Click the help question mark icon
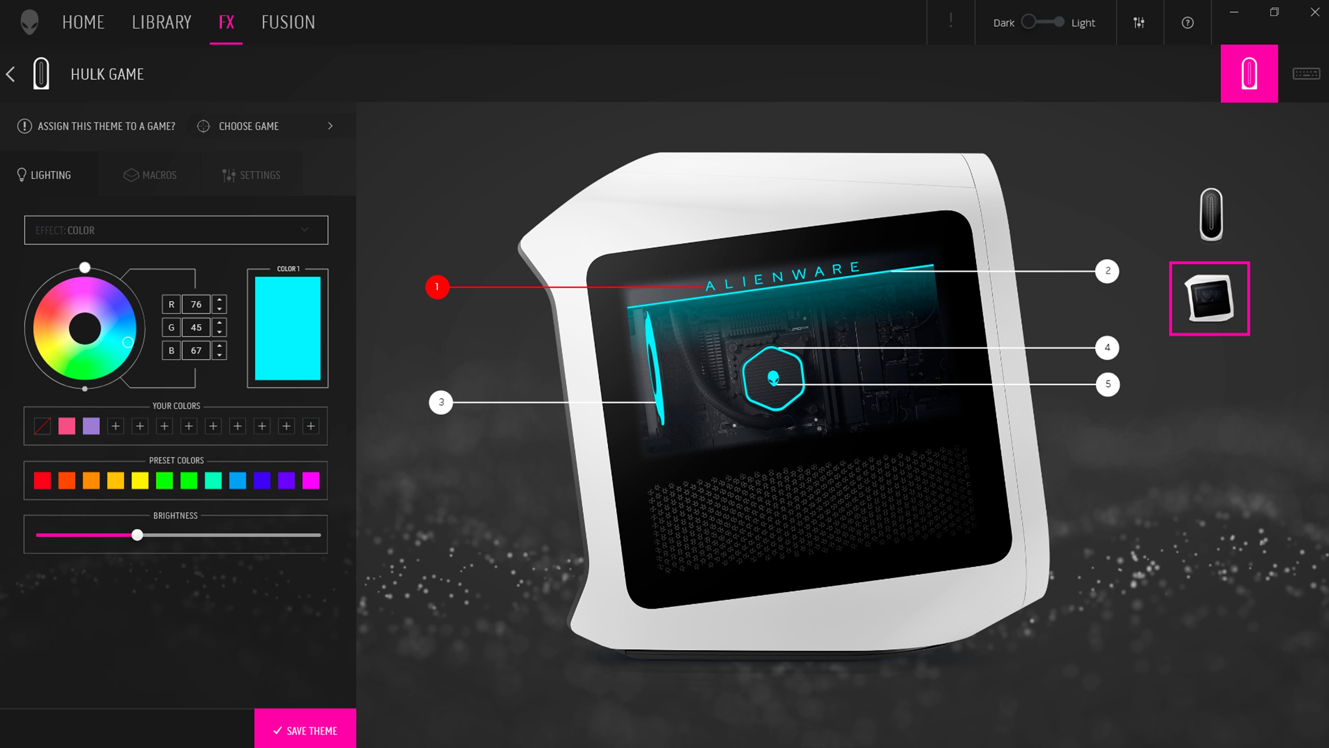The image size is (1329, 748). click(x=1188, y=22)
